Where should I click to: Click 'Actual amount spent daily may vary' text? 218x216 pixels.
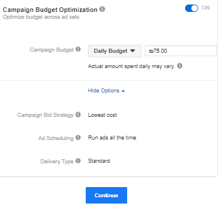pyautogui.click(x=132, y=66)
